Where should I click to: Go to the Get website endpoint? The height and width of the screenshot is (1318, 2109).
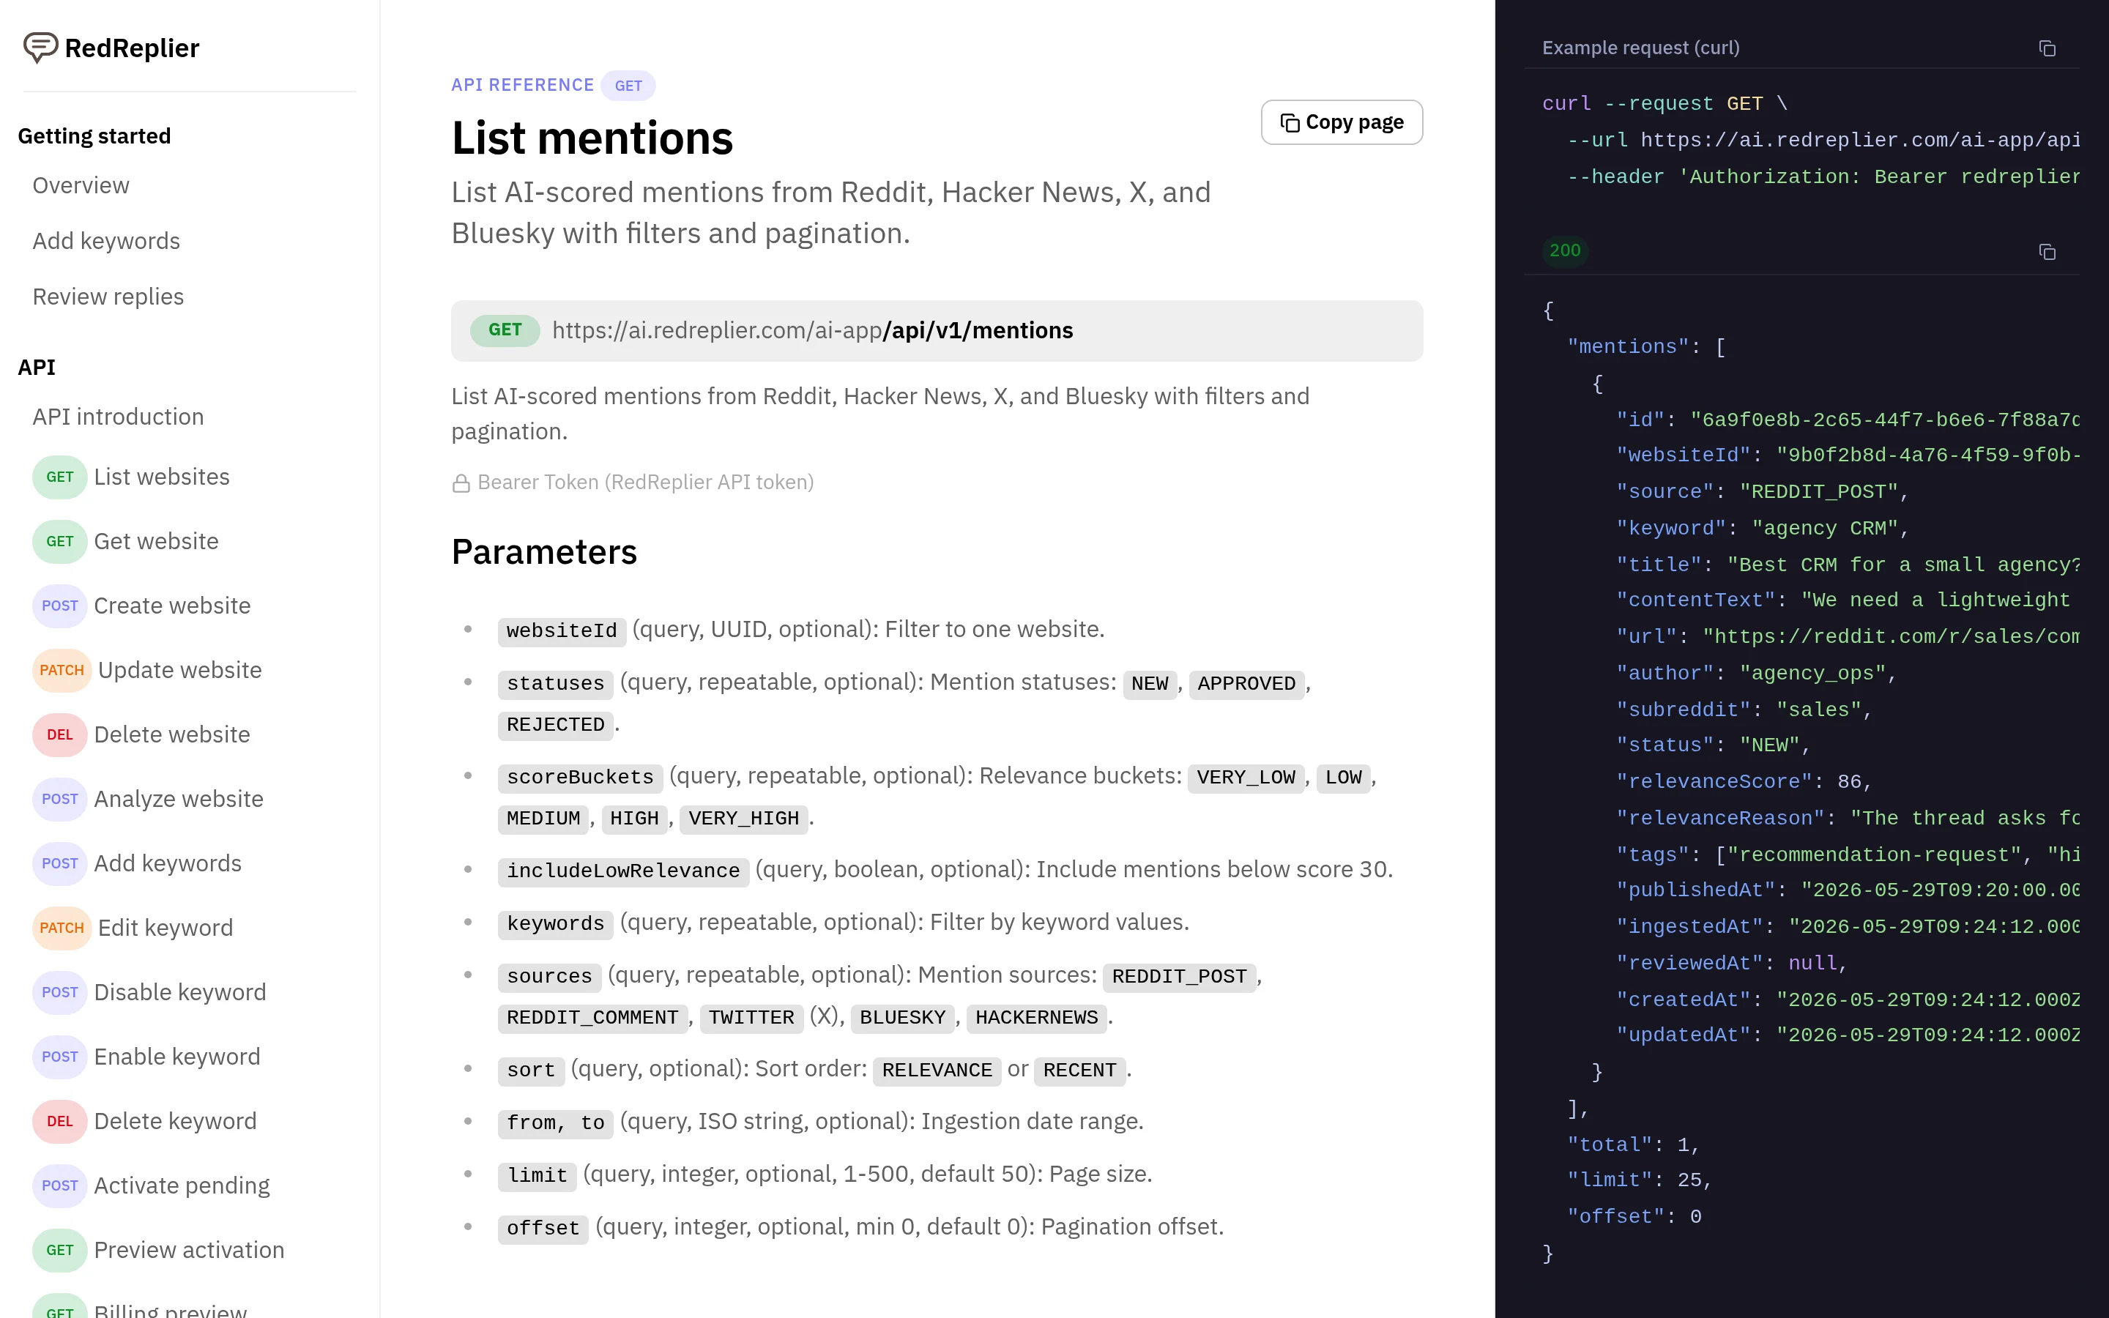pyautogui.click(x=156, y=541)
